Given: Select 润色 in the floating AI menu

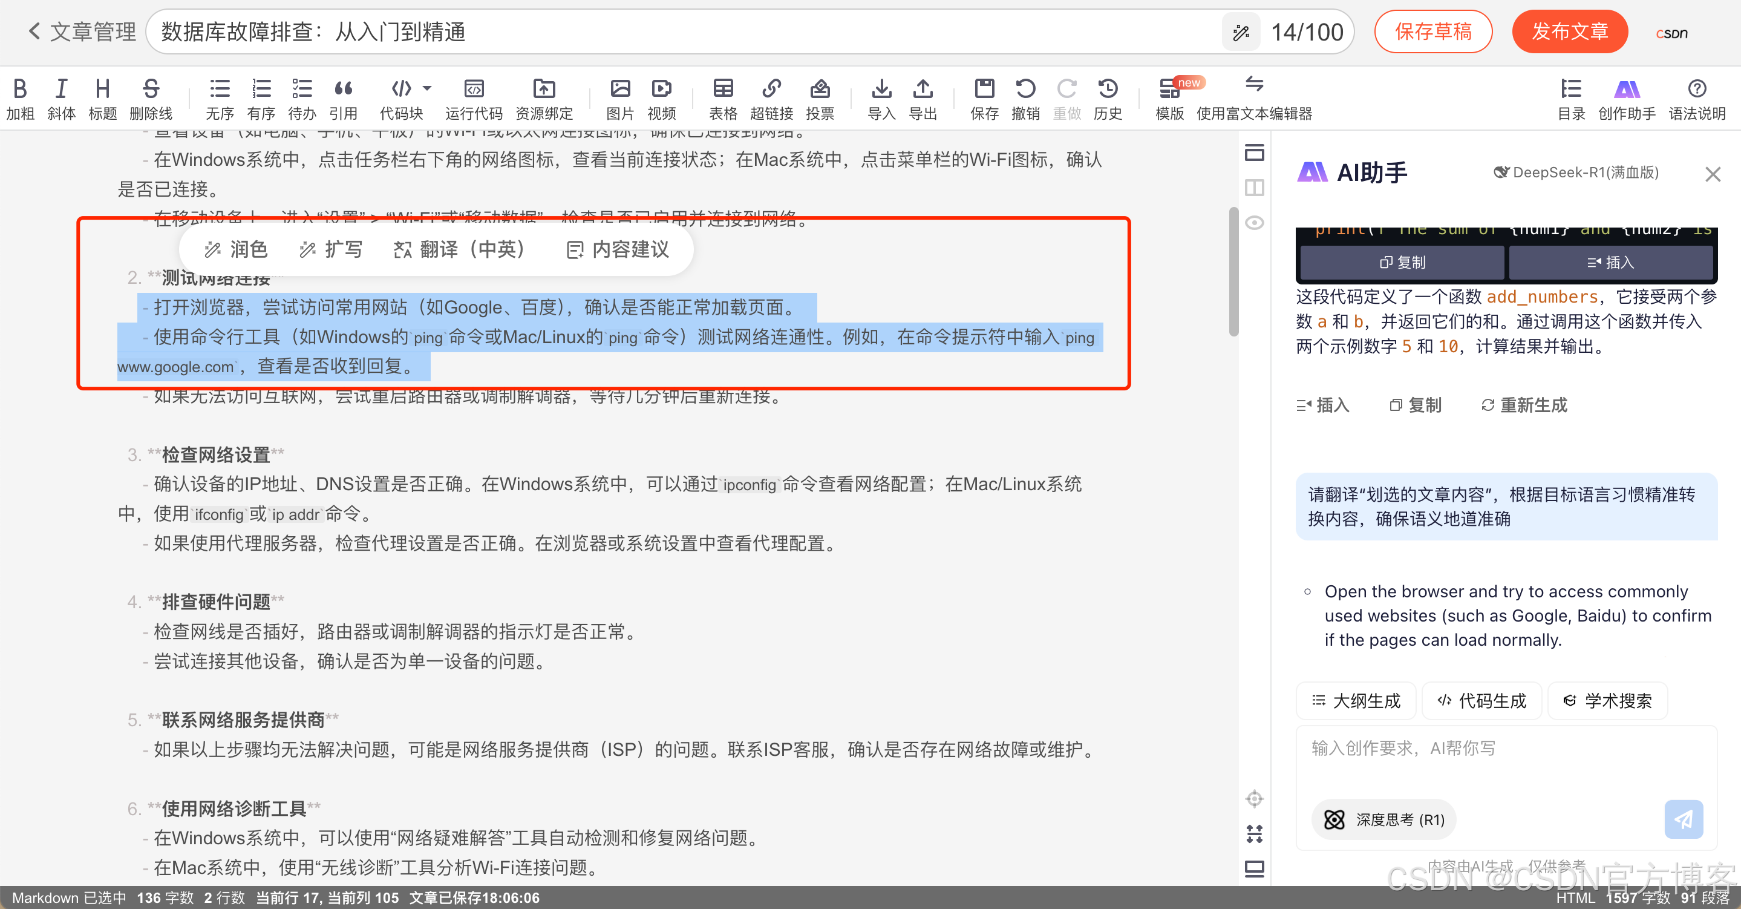Looking at the screenshot, I should pyautogui.click(x=237, y=249).
